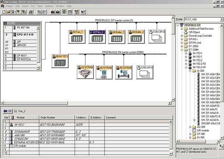The height and width of the screenshot is (159, 224).
Task: Open the Options menu
Action: (x=49, y=6)
